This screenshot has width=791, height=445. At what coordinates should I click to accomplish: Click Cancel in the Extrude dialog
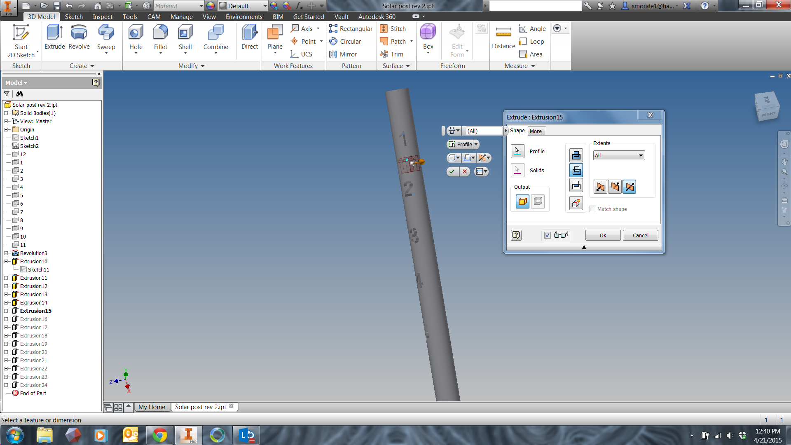[x=640, y=235]
